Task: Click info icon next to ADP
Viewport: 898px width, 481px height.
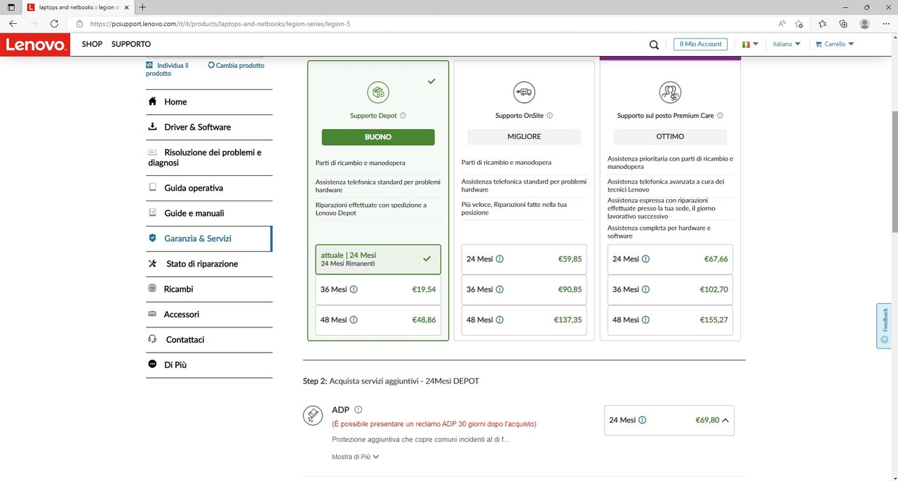Action: [358, 409]
